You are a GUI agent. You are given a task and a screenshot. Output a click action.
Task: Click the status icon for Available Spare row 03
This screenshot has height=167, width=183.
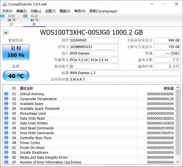click(6, 104)
